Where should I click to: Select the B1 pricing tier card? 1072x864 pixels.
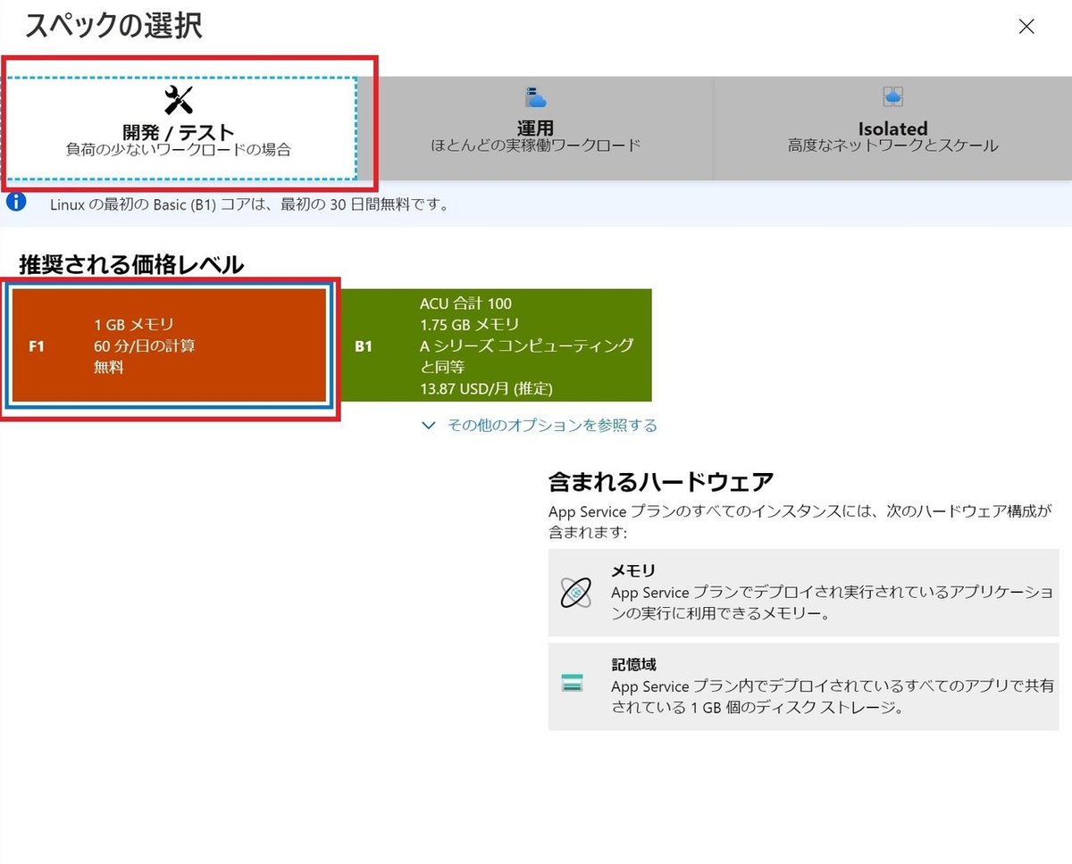click(500, 345)
